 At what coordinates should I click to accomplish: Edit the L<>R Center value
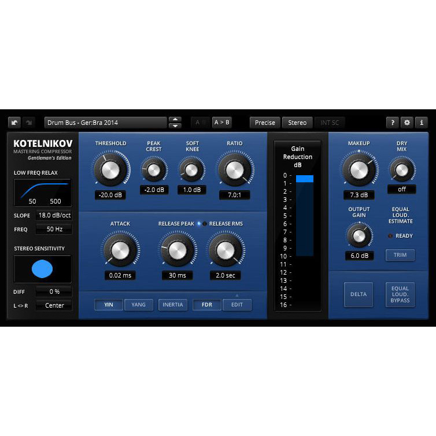tap(54, 305)
